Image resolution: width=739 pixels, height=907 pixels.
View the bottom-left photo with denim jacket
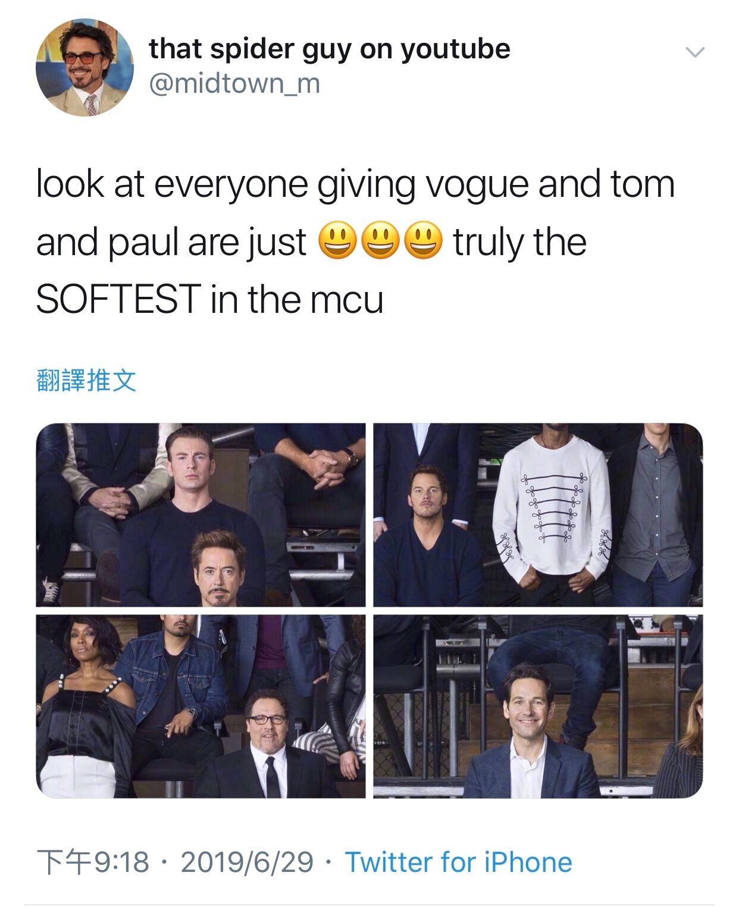201,707
